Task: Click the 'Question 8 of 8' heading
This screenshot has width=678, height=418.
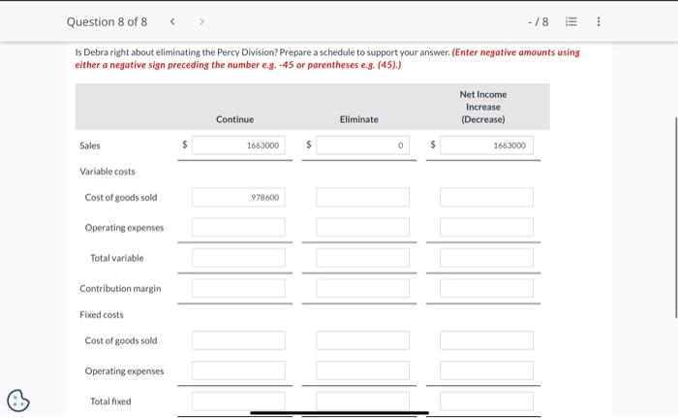Action: tap(107, 21)
